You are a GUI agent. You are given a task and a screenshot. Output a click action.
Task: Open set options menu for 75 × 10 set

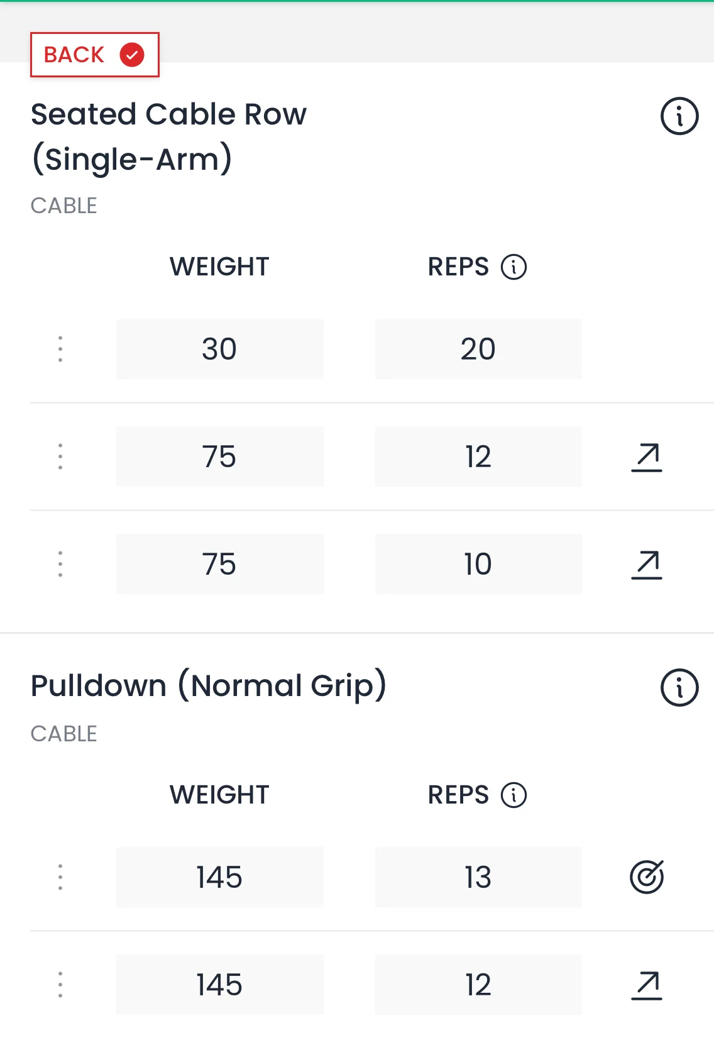coord(60,564)
